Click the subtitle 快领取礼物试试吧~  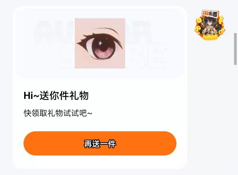[58, 113]
